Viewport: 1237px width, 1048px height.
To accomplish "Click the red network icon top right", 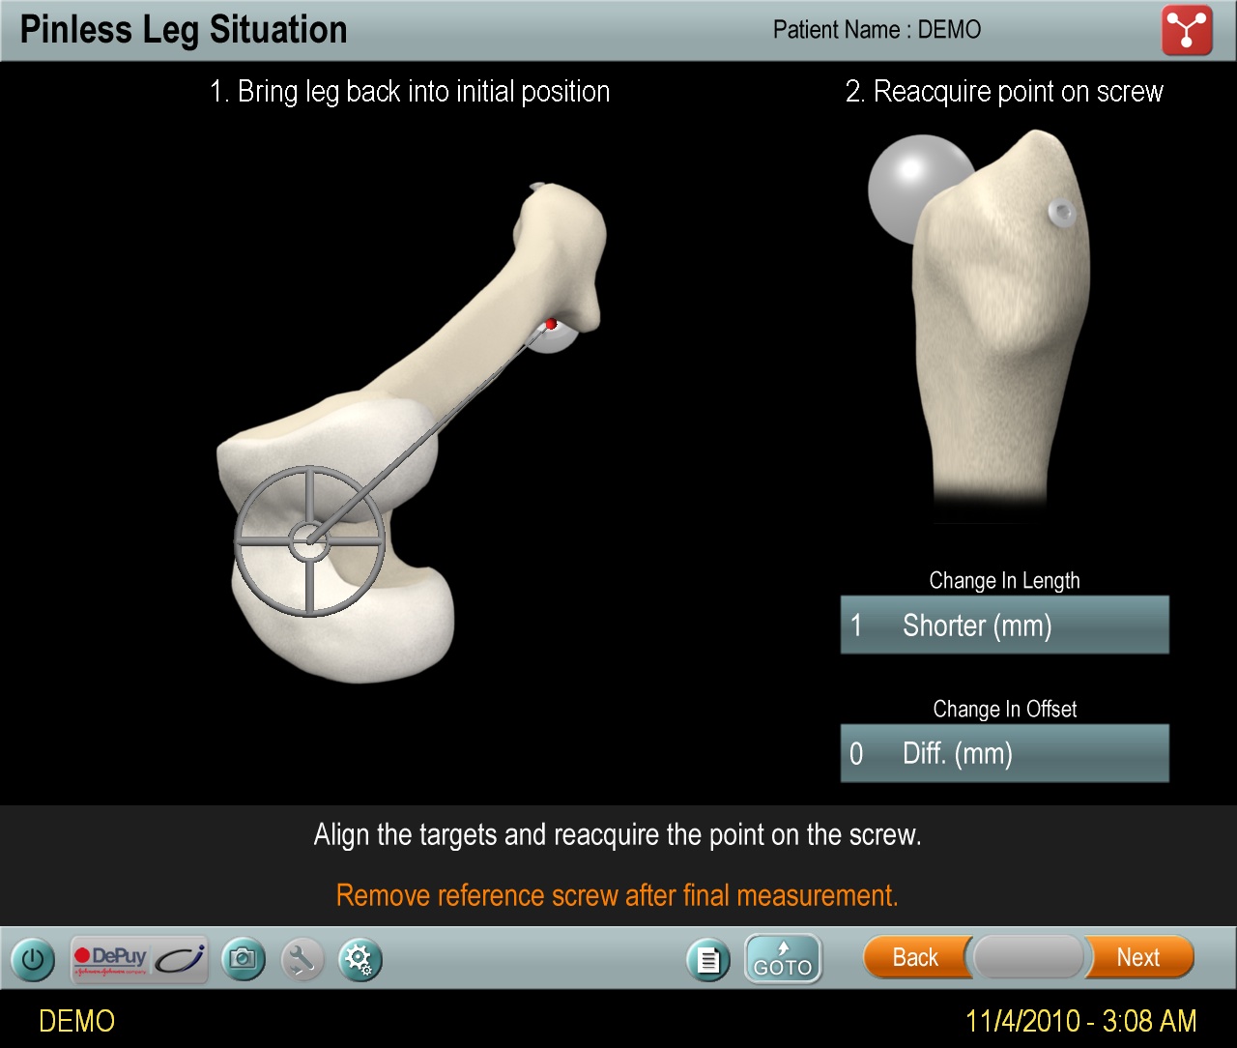I will (1187, 31).
